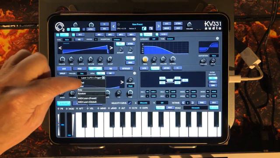Click the oscillator Volume knob
280x158 pixels.
[x=62, y=59]
